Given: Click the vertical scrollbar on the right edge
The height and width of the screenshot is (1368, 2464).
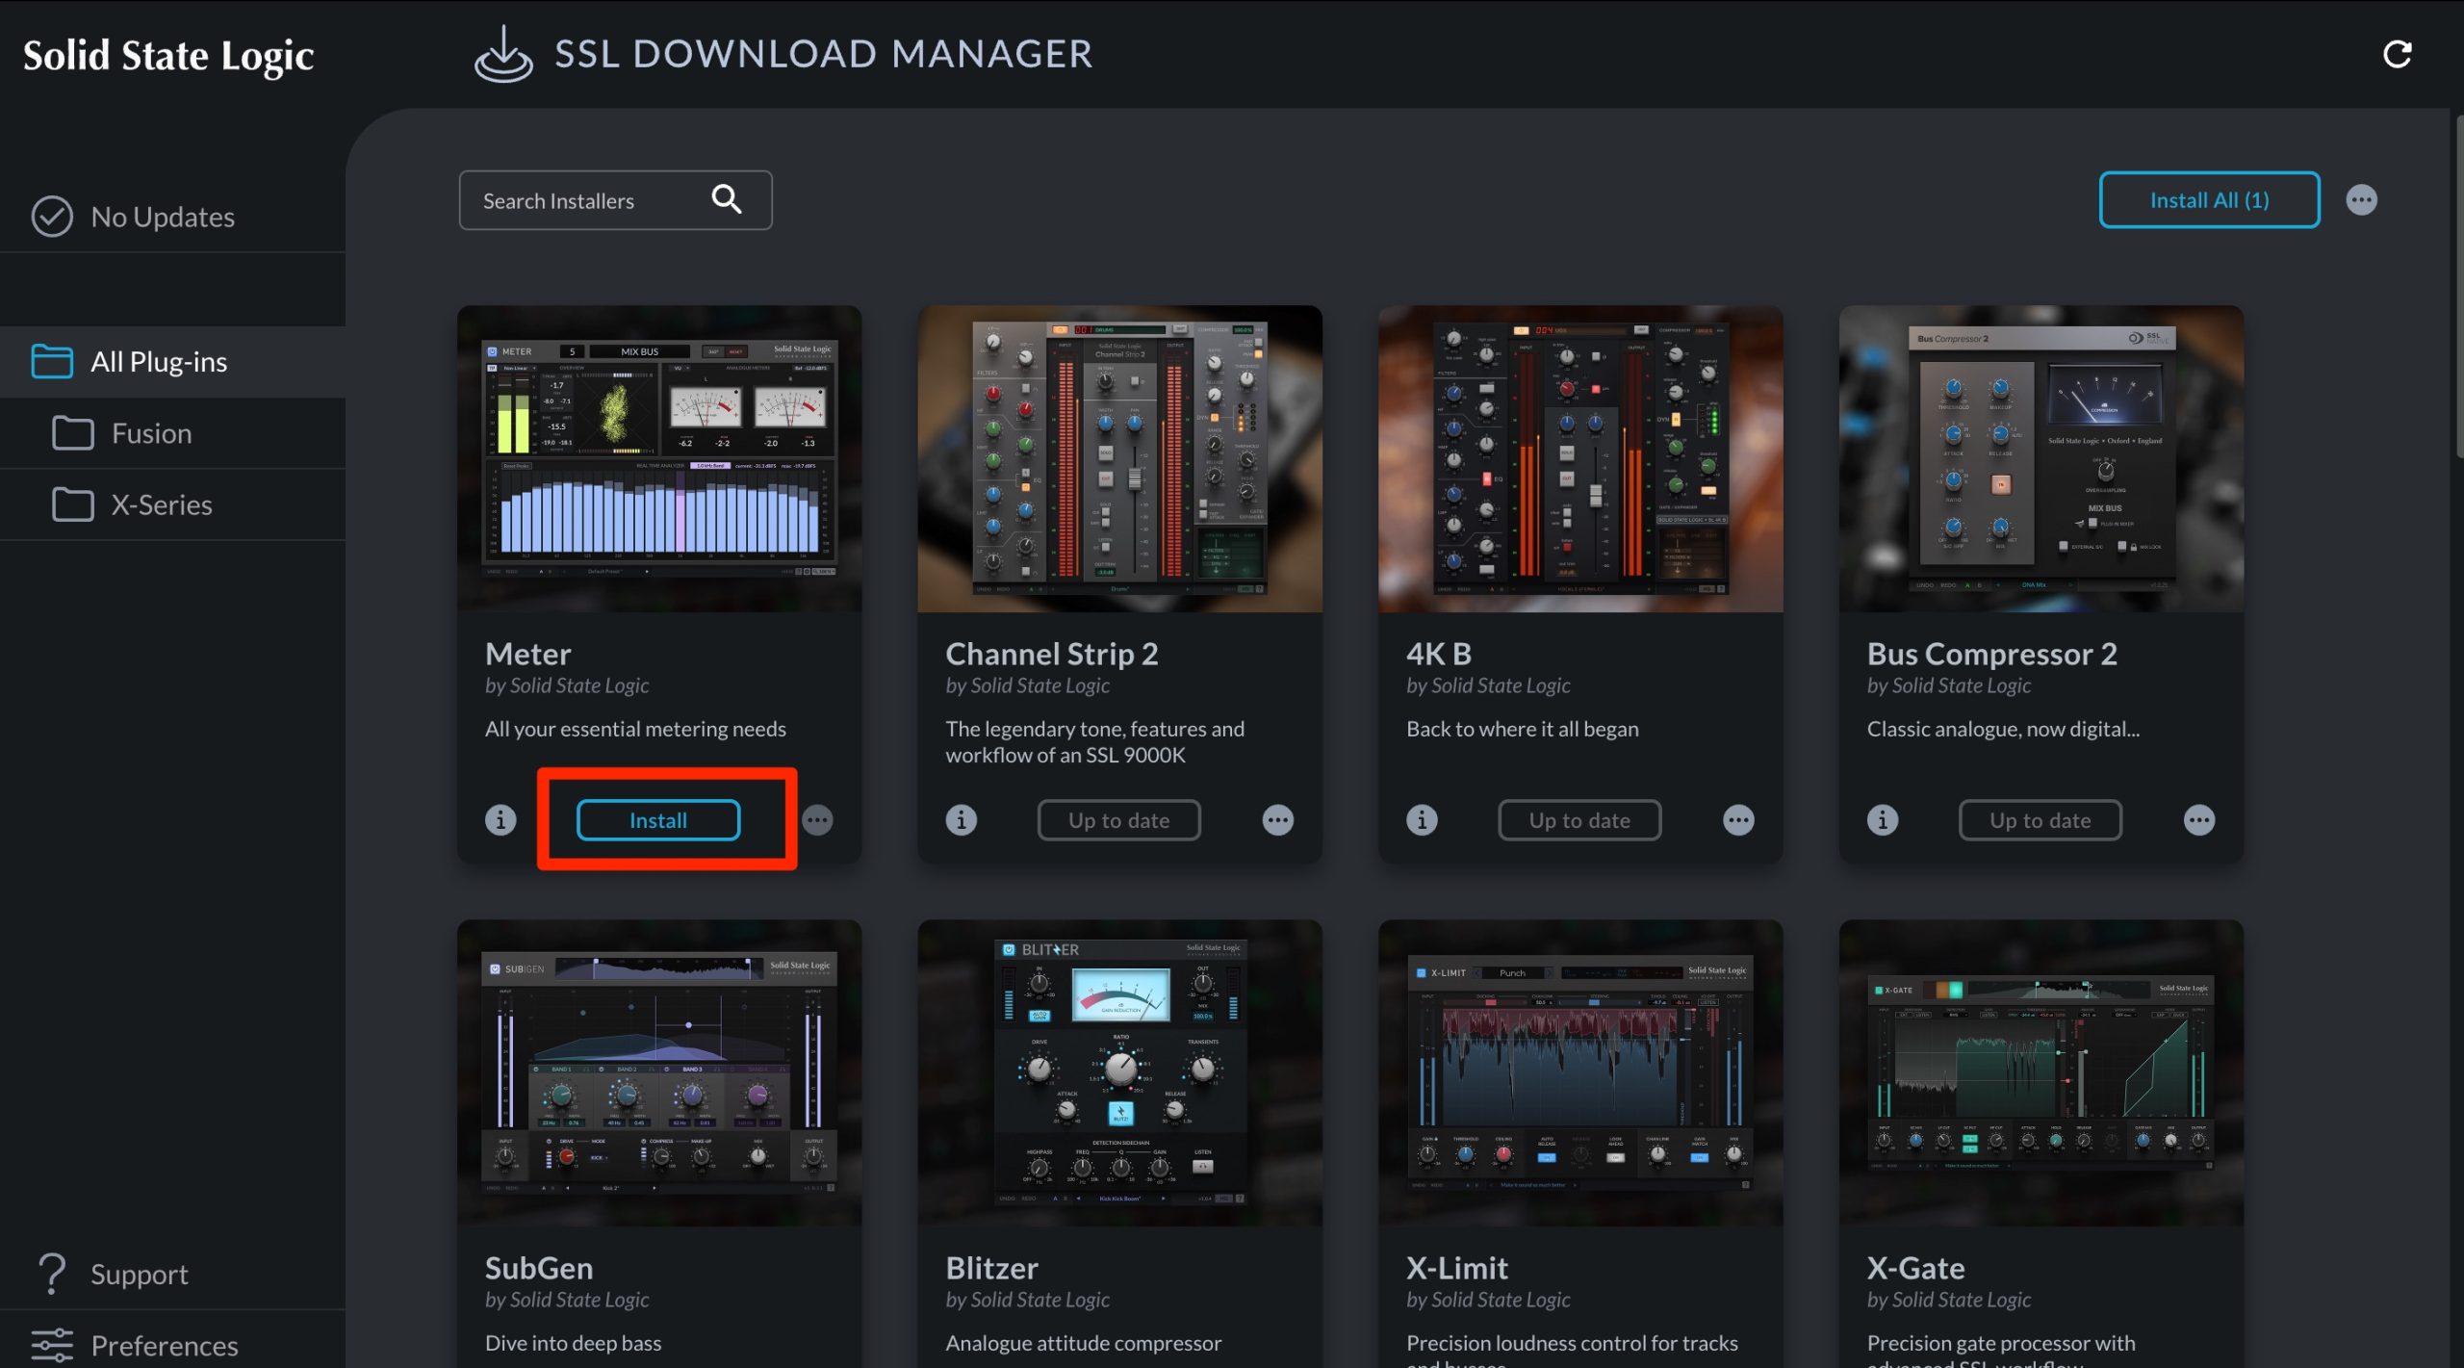Looking at the screenshot, I should click(x=2458, y=289).
